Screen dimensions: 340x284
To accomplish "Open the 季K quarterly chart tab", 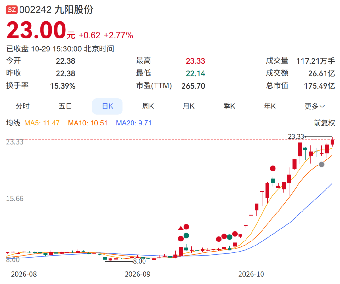I will 229,107.
